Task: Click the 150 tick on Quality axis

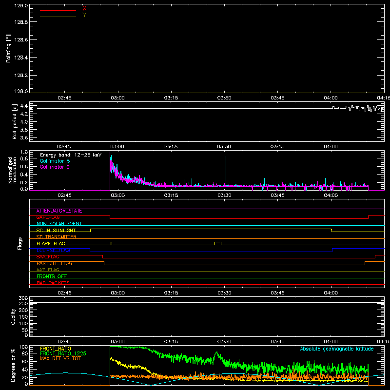Action: click(x=23, y=317)
